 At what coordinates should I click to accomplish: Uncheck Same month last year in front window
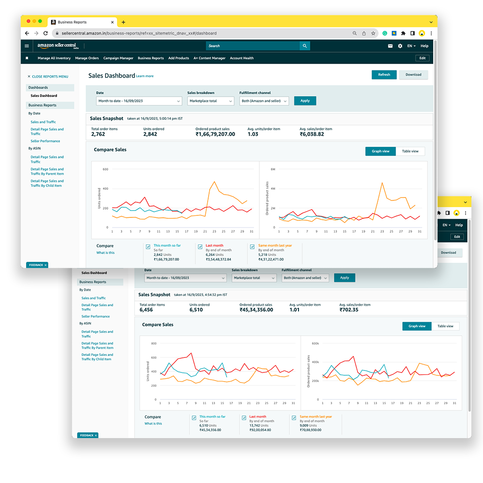coord(252,247)
